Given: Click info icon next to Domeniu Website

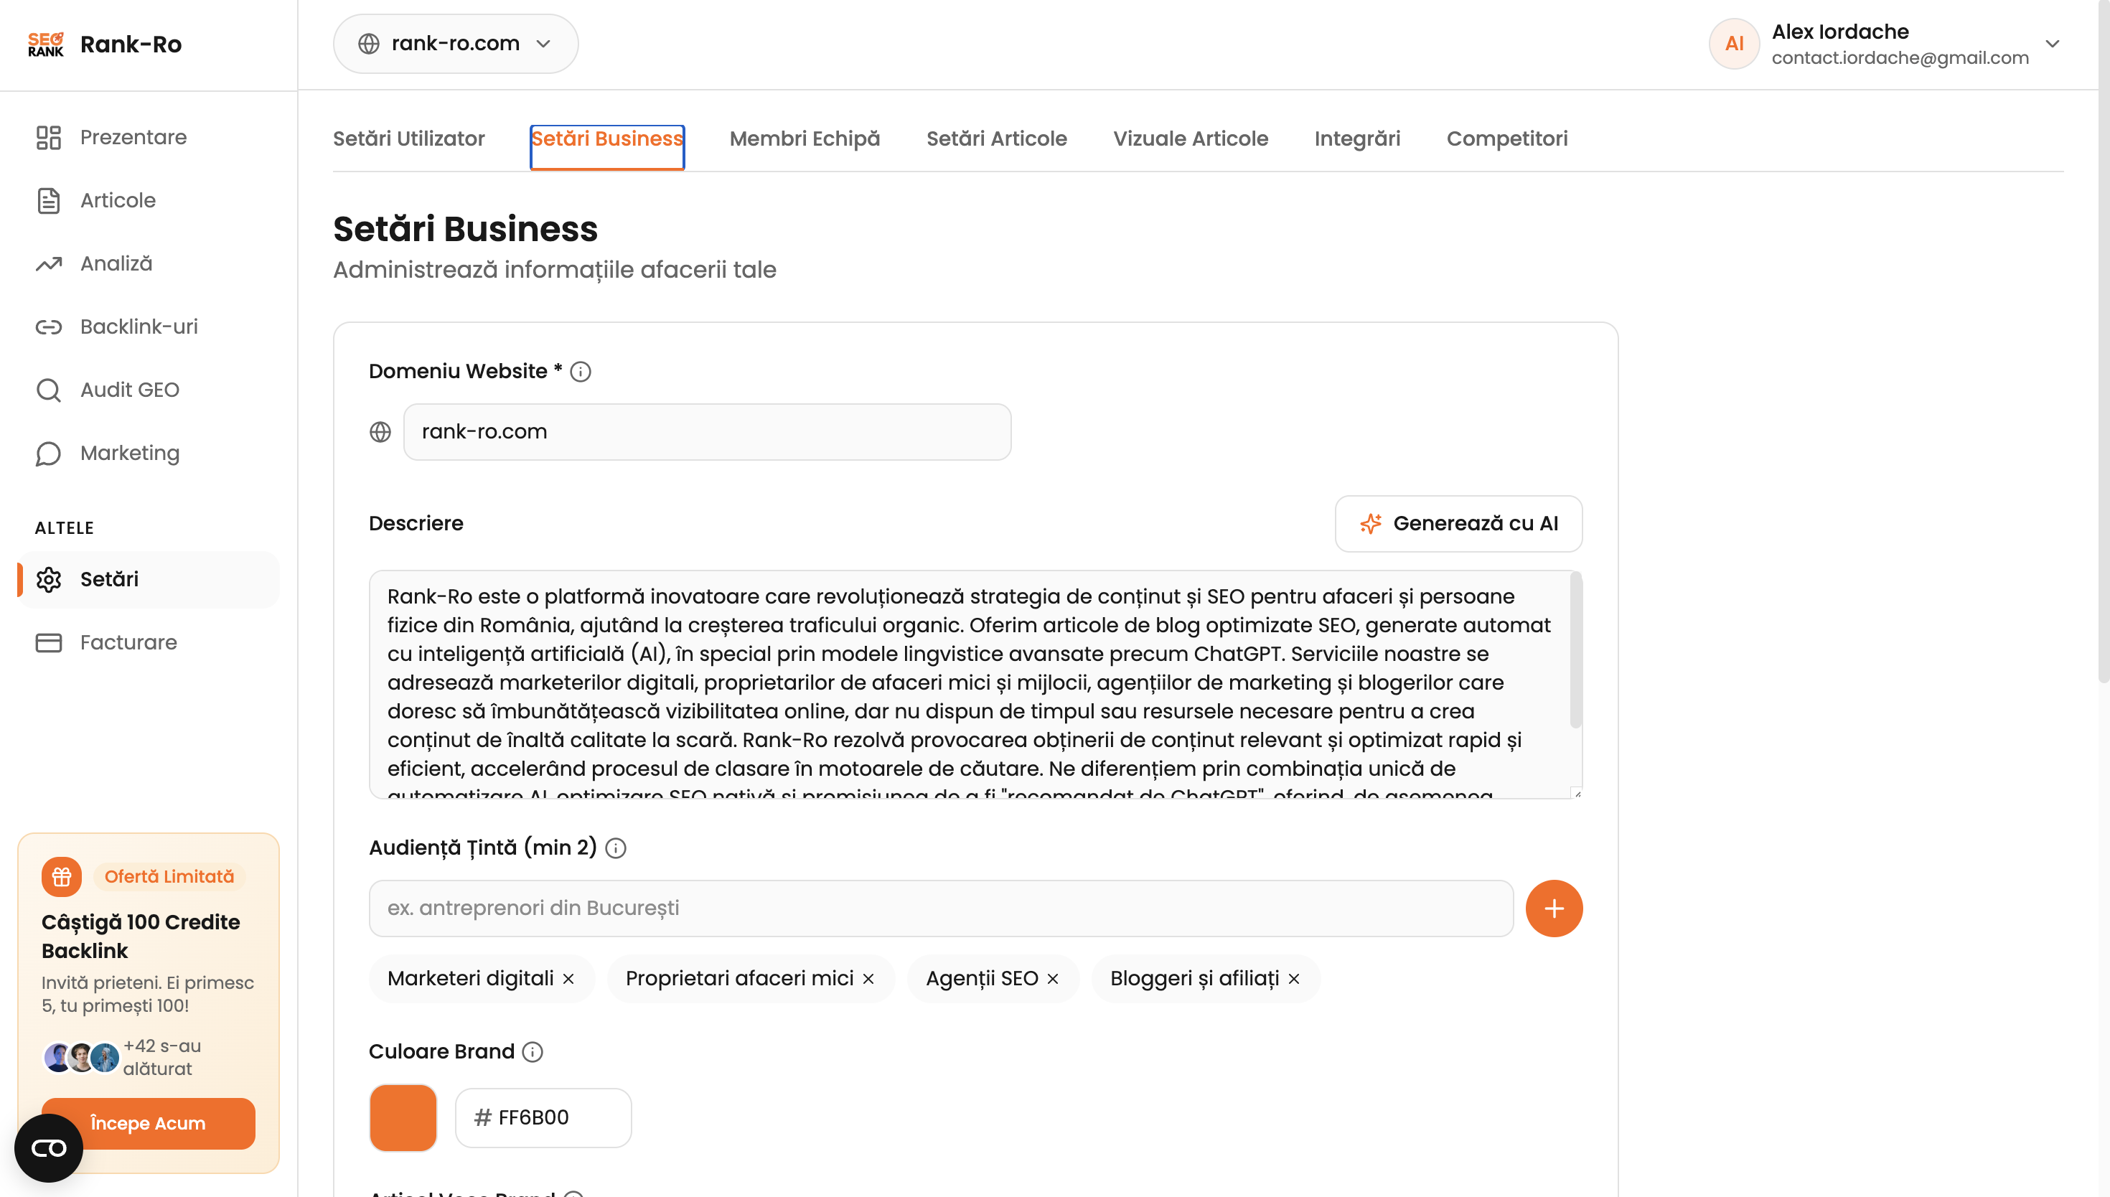Looking at the screenshot, I should [581, 372].
